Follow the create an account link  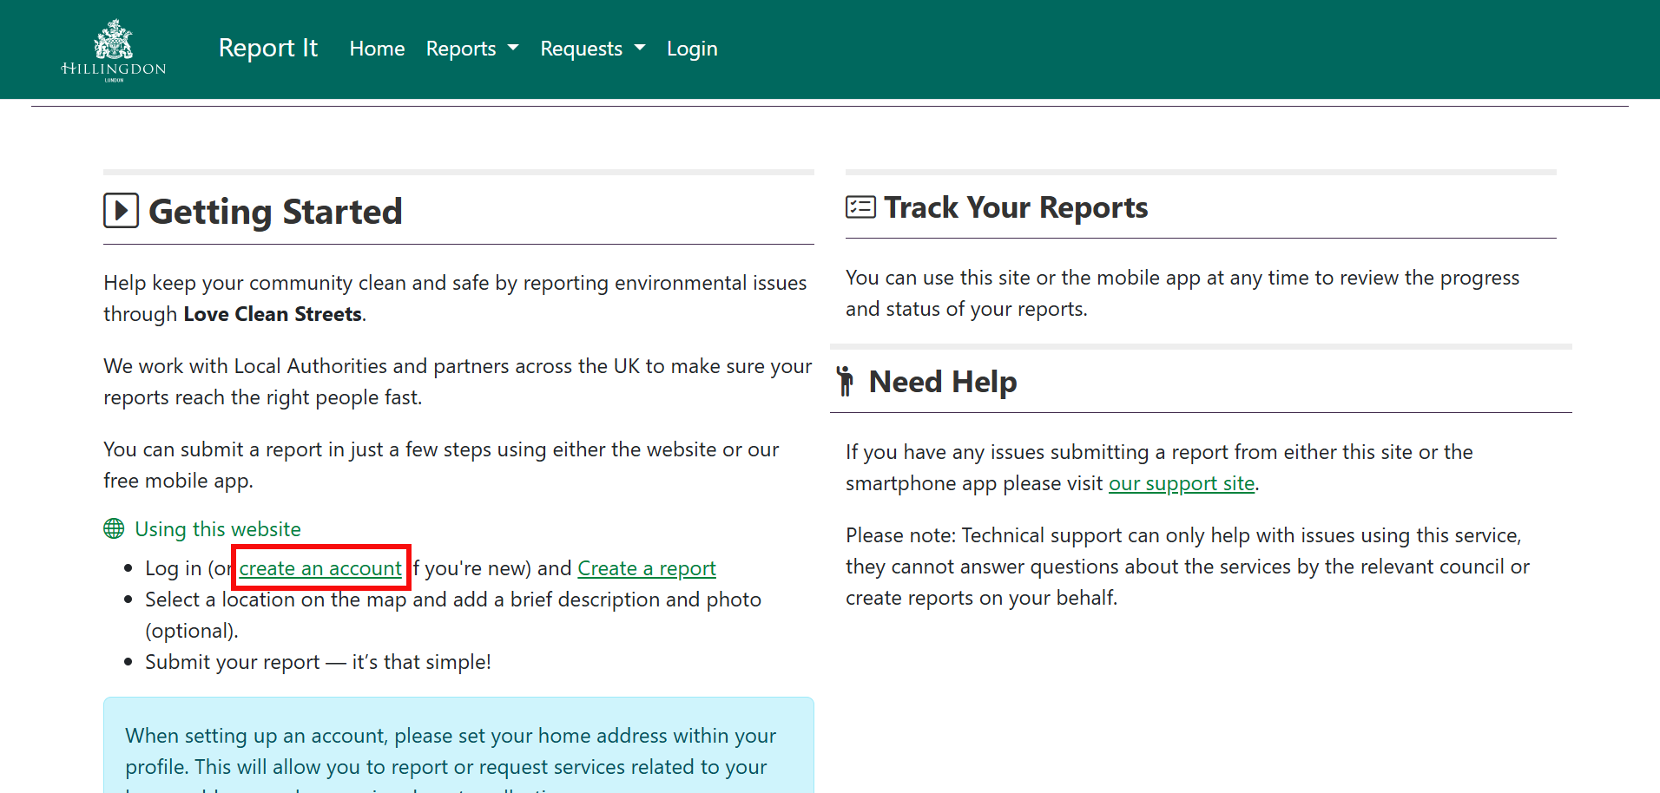tap(320, 568)
